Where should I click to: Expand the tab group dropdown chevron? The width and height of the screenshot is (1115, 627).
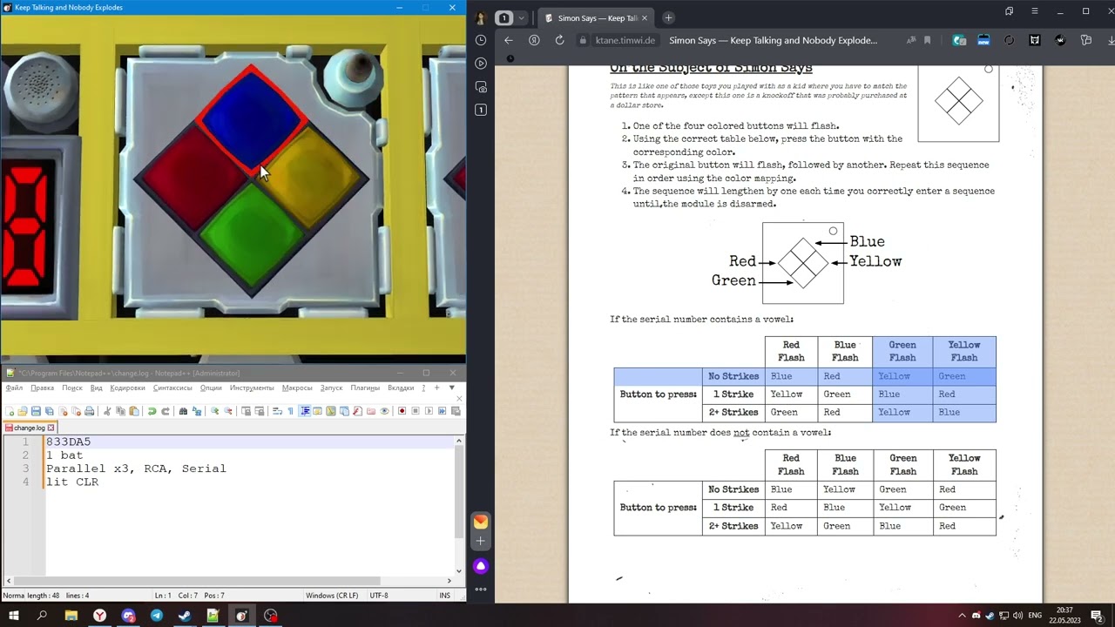(x=522, y=17)
